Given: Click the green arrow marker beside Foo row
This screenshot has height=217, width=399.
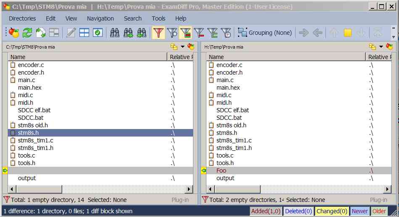Looking at the screenshot, I should [203, 170].
